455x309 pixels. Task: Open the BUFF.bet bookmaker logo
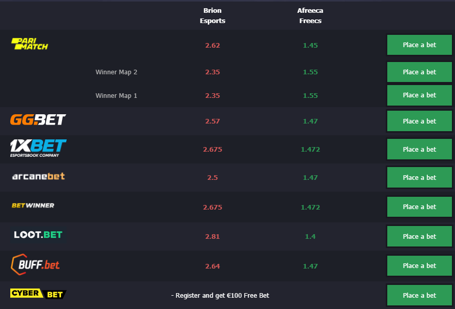tap(35, 264)
